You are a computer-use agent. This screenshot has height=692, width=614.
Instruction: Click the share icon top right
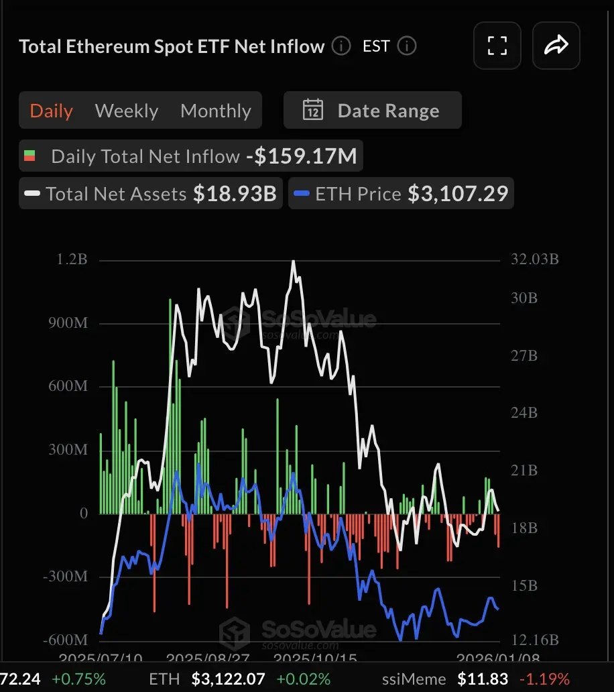556,46
